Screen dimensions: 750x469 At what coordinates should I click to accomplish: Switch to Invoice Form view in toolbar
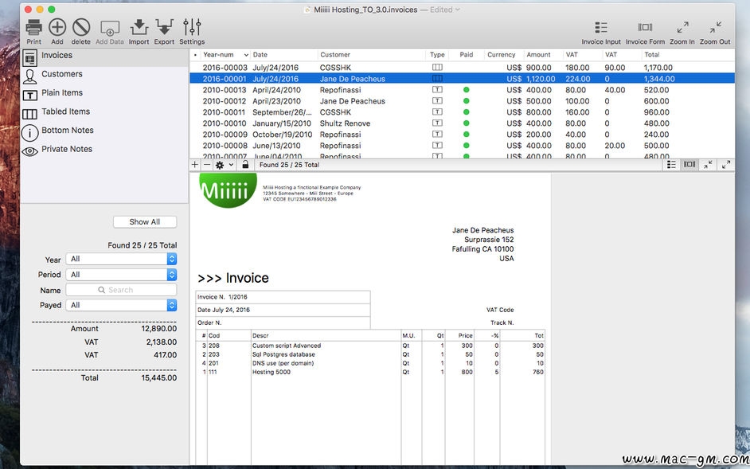645,27
